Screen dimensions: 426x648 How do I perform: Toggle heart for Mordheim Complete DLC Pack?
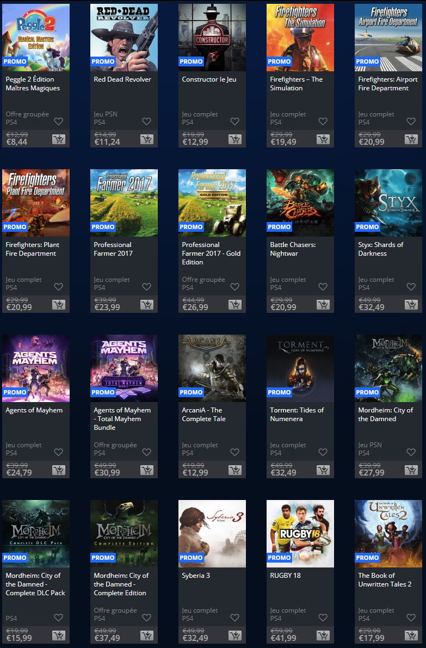point(58,618)
